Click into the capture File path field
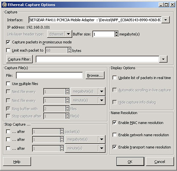Viewport: 177px width, 171px height. [49, 75]
